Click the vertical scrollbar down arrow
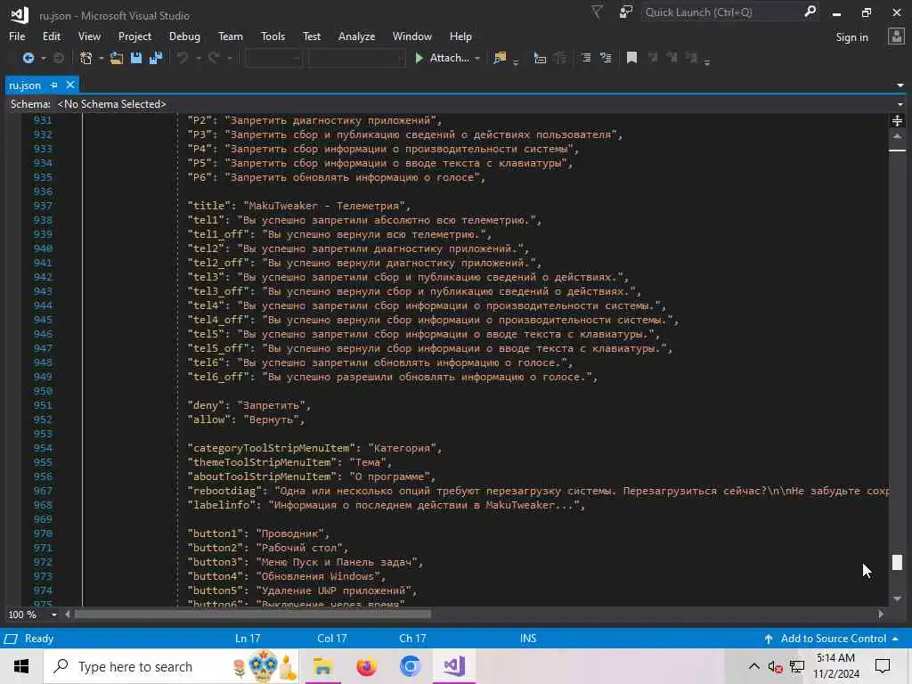912x684 pixels. [x=897, y=598]
